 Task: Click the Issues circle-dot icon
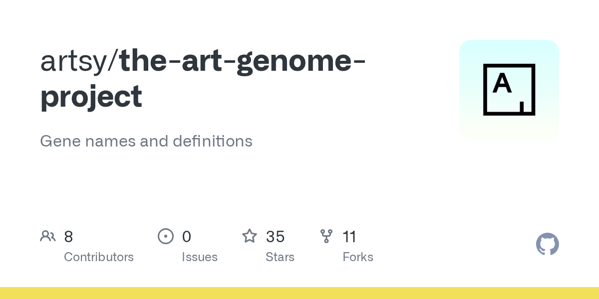click(166, 236)
